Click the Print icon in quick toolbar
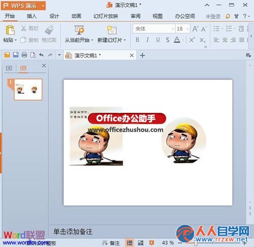The width and height of the screenshot is (254, 247). pyautogui.click(x=24, y=55)
